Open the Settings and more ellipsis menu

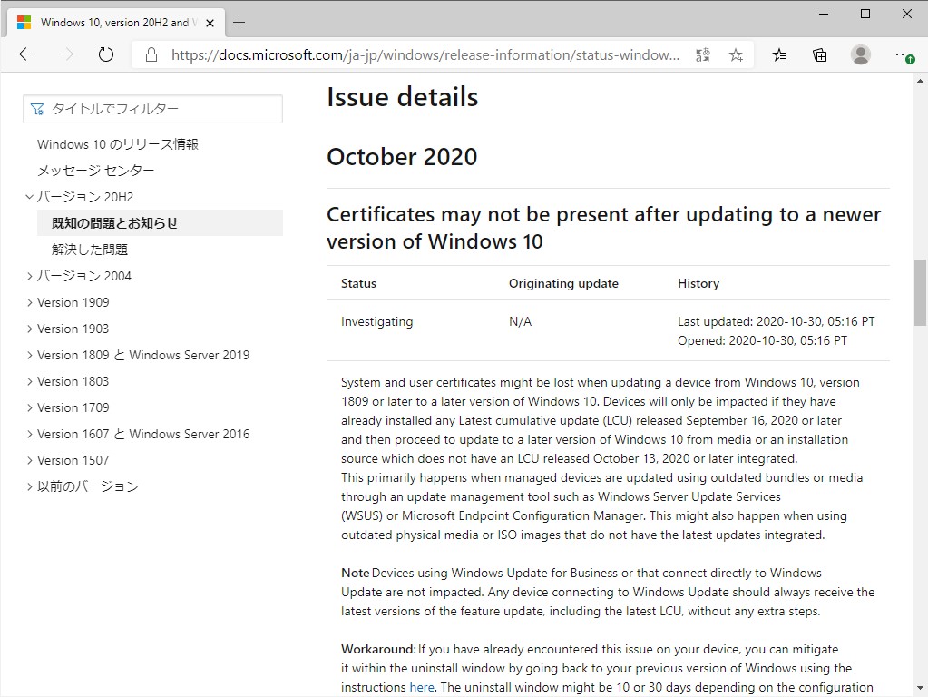(x=901, y=54)
